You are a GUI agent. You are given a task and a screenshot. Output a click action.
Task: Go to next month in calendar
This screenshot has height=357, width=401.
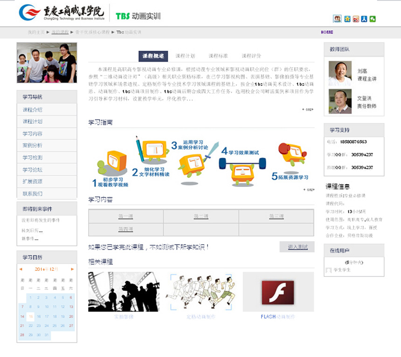tap(72, 269)
